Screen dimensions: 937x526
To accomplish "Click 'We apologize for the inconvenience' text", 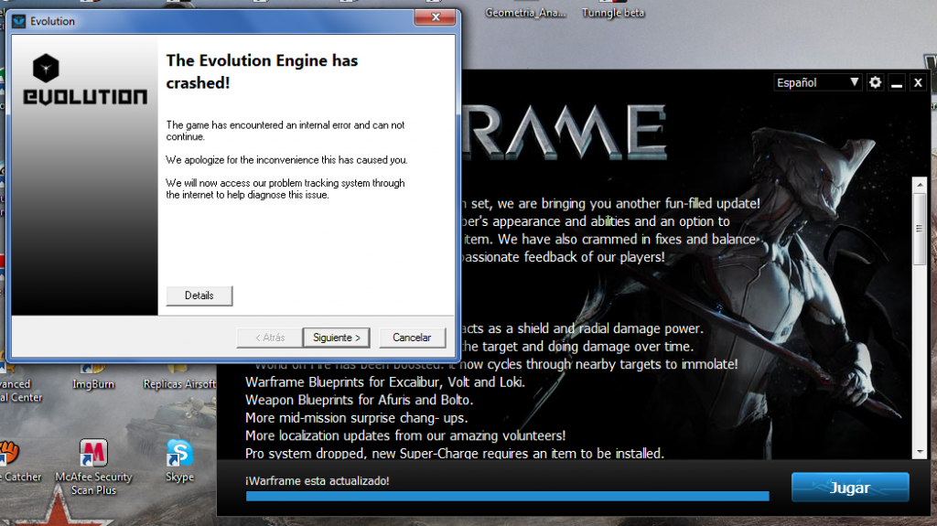I will coord(286,159).
